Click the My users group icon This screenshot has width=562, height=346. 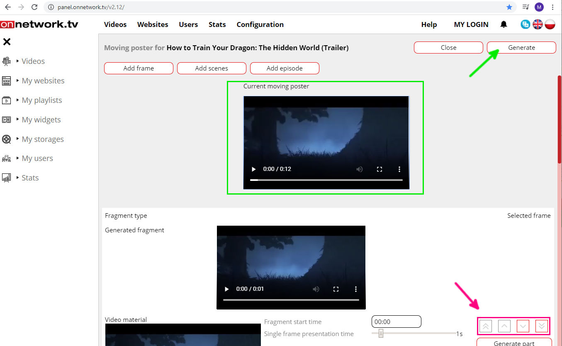pyautogui.click(x=6, y=158)
